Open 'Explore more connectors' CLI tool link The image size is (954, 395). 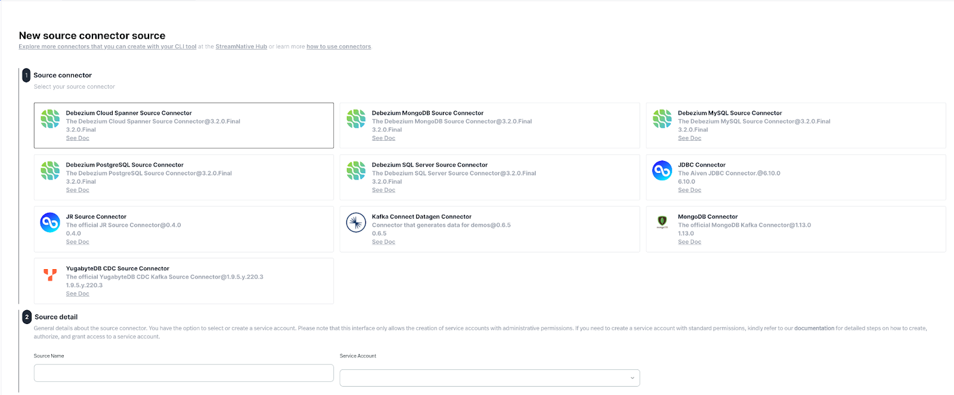click(107, 47)
